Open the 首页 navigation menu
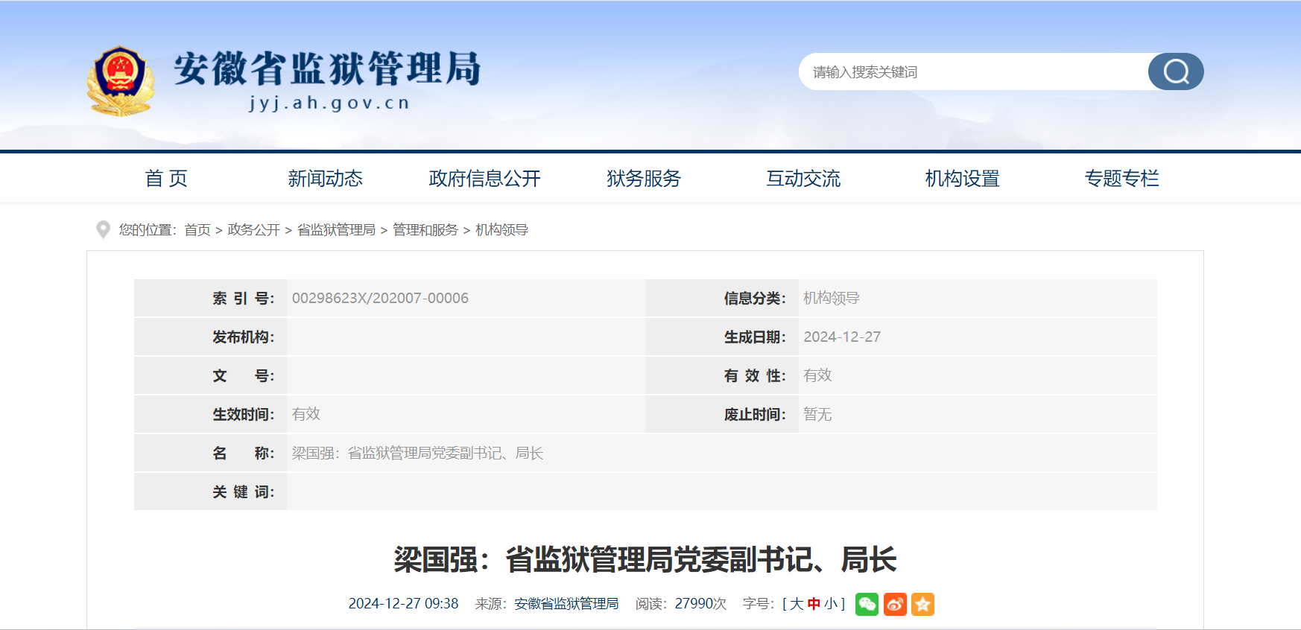Image resolution: width=1301 pixels, height=630 pixels. (166, 179)
